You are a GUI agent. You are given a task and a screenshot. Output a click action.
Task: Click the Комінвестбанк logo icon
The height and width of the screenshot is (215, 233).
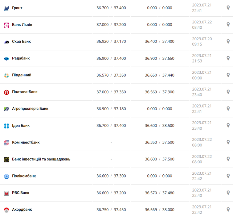[x=6, y=143]
